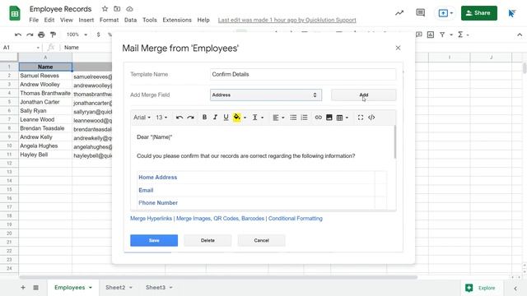Open the Conditional Formatting link
This screenshot has width=527, height=296.
[x=295, y=219]
